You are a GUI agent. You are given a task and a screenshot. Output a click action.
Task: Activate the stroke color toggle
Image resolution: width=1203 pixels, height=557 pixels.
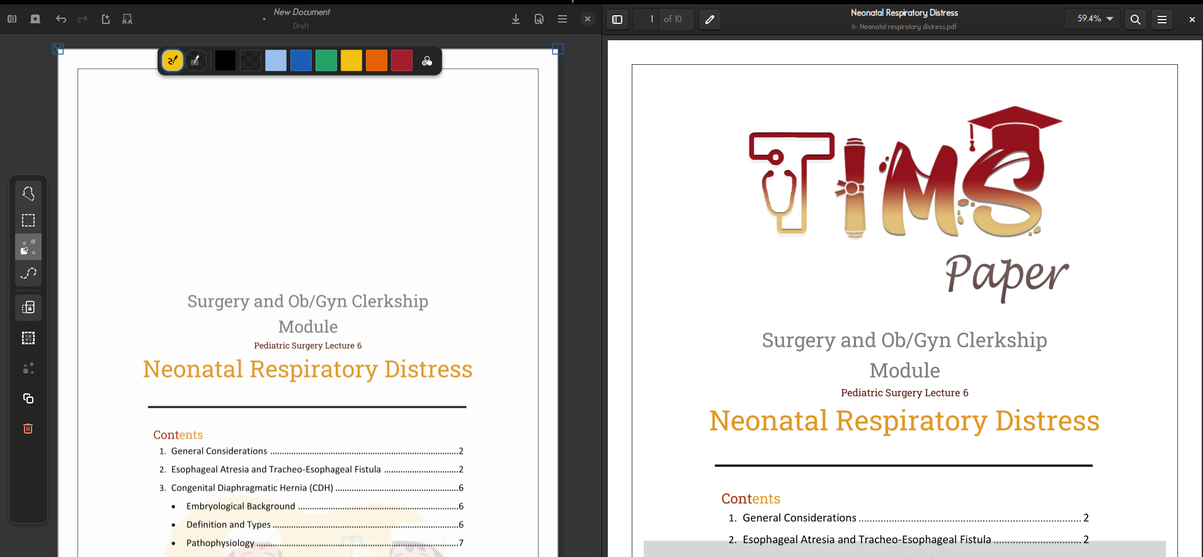pyautogui.click(x=173, y=60)
